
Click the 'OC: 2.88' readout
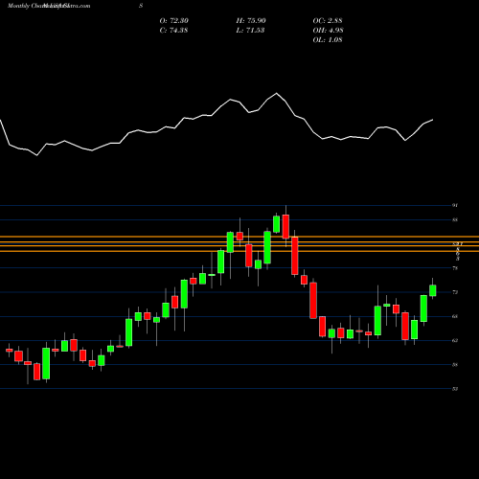pos(328,21)
